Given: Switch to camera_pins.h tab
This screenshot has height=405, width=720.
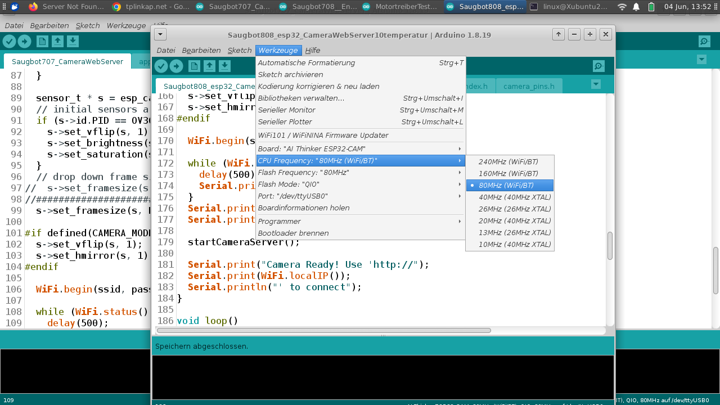Looking at the screenshot, I should [529, 86].
